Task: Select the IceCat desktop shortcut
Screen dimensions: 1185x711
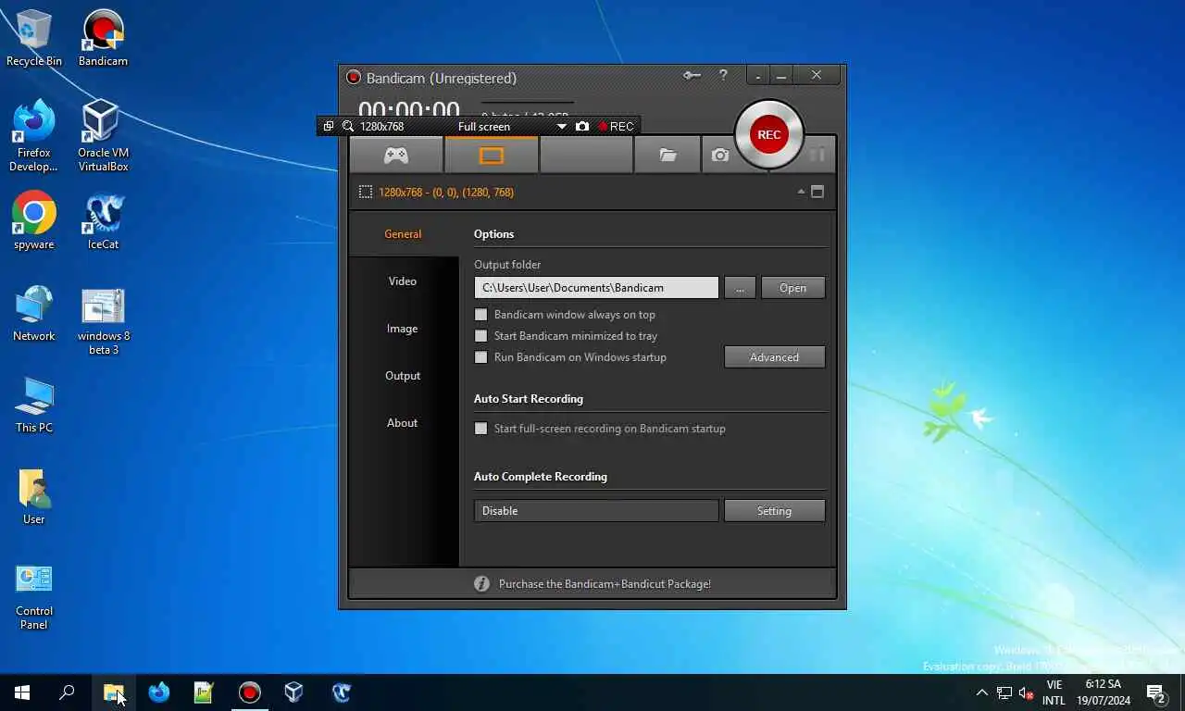Action: [103, 220]
